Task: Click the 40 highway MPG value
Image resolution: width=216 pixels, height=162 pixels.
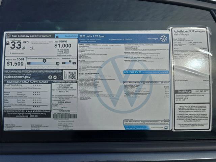Action: 31,48
